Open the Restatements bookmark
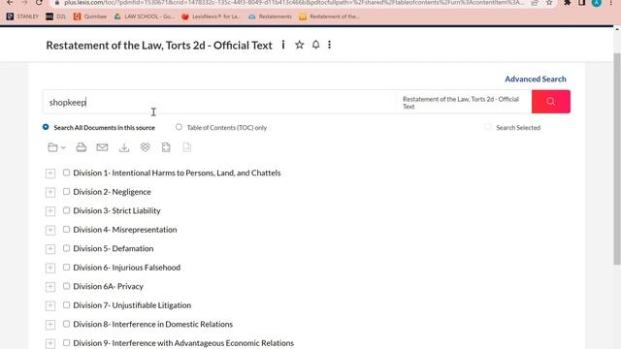This screenshot has width=621, height=349. click(x=270, y=16)
